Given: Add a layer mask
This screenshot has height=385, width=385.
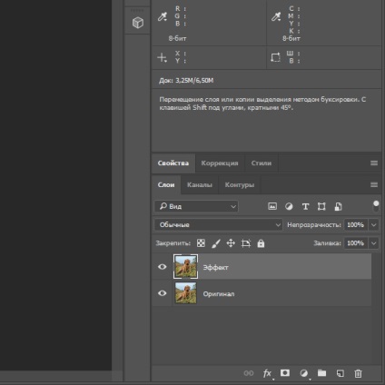Looking at the screenshot, I should [x=285, y=373].
